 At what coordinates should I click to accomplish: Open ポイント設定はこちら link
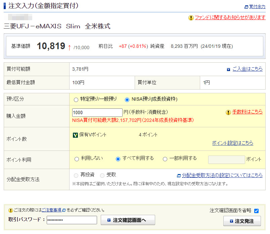coord(232,143)
